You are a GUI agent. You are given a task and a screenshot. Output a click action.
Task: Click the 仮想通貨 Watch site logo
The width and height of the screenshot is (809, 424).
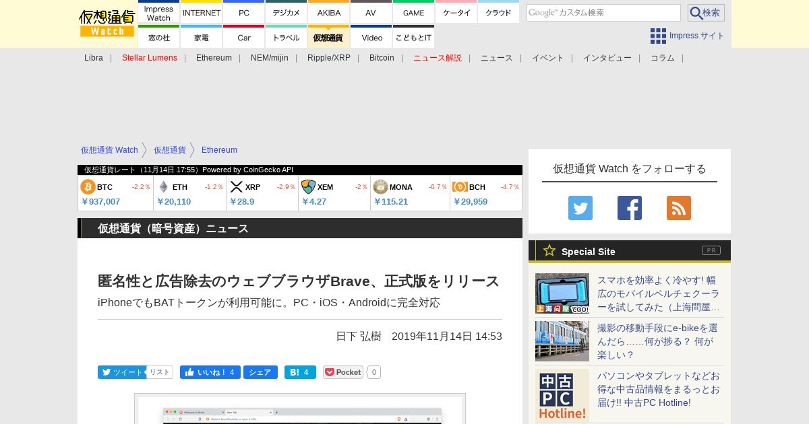107,24
